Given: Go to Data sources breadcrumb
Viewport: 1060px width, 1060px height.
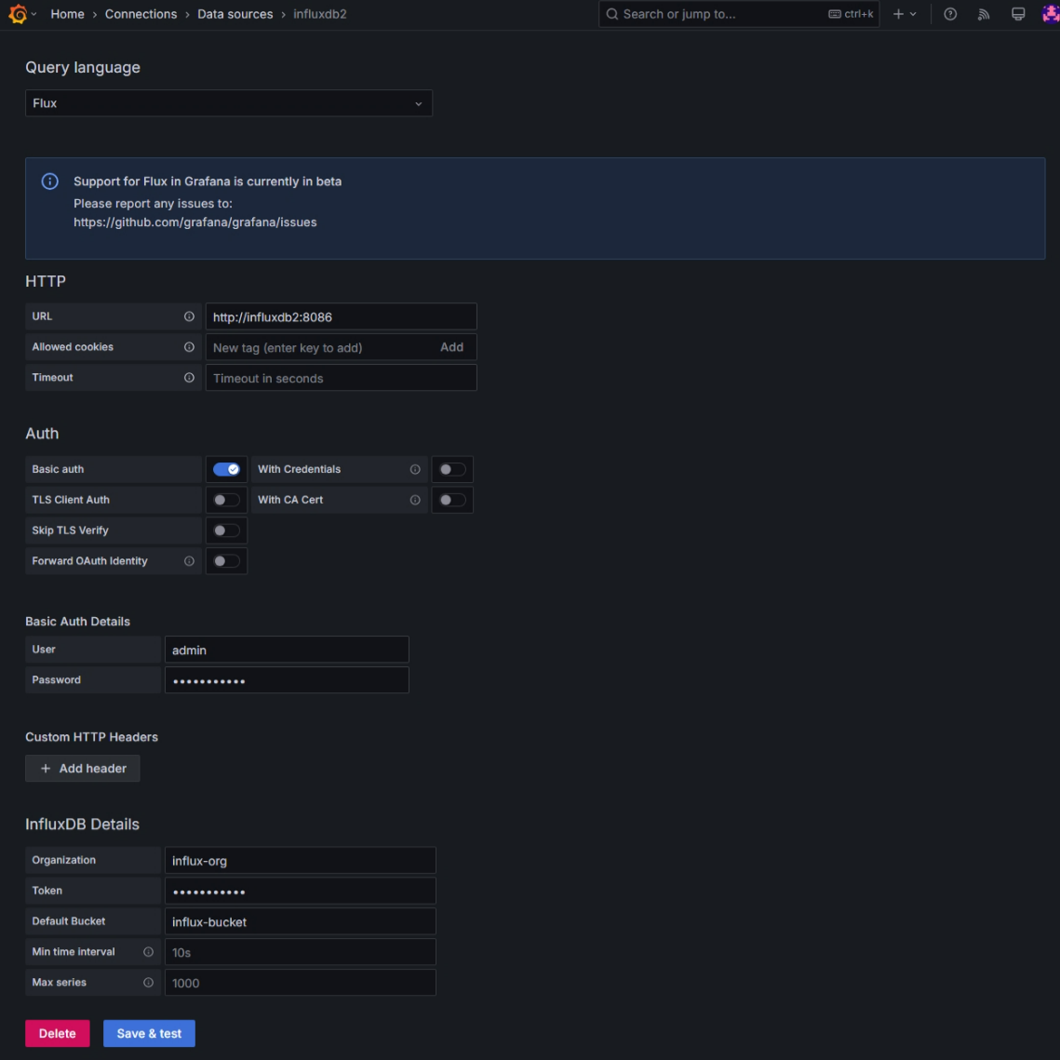Looking at the screenshot, I should pyautogui.click(x=235, y=14).
